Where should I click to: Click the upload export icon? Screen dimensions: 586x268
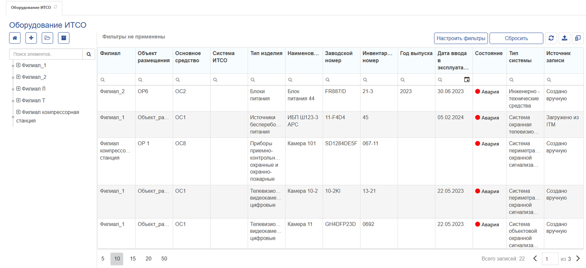click(x=564, y=38)
